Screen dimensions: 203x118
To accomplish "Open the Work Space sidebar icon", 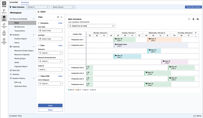I will [4, 18].
